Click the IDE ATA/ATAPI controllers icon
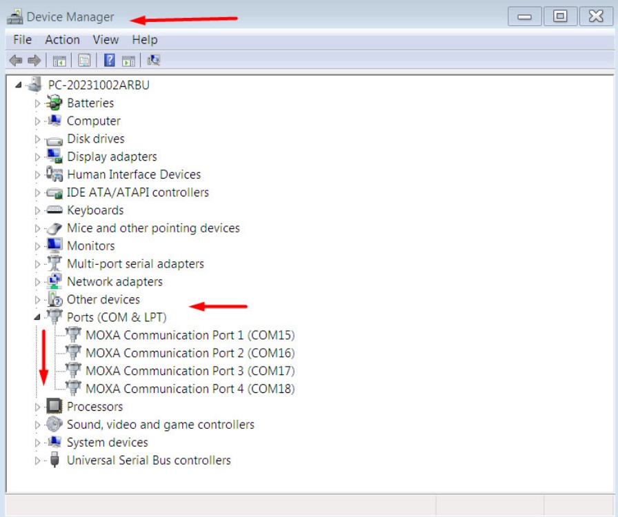 (x=54, y=193)
